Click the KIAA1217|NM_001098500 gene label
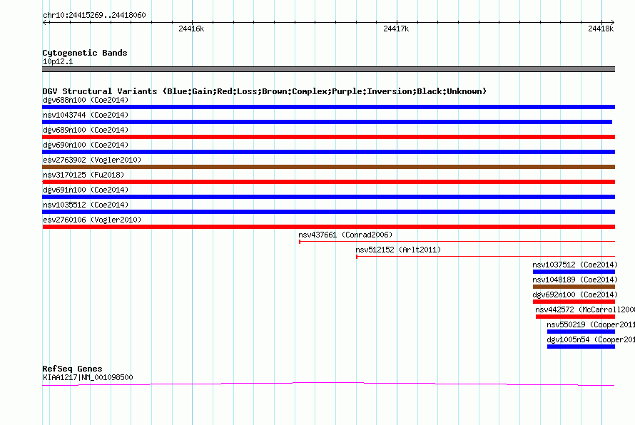Image resolution: width=635 pixels, height=425 pixels. coord(88,377)
